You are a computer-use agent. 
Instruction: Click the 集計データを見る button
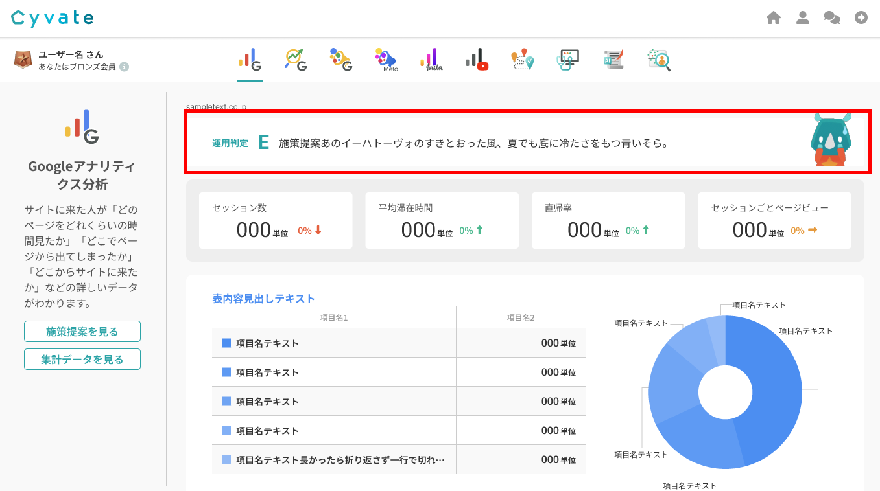(x=82, y=360)
